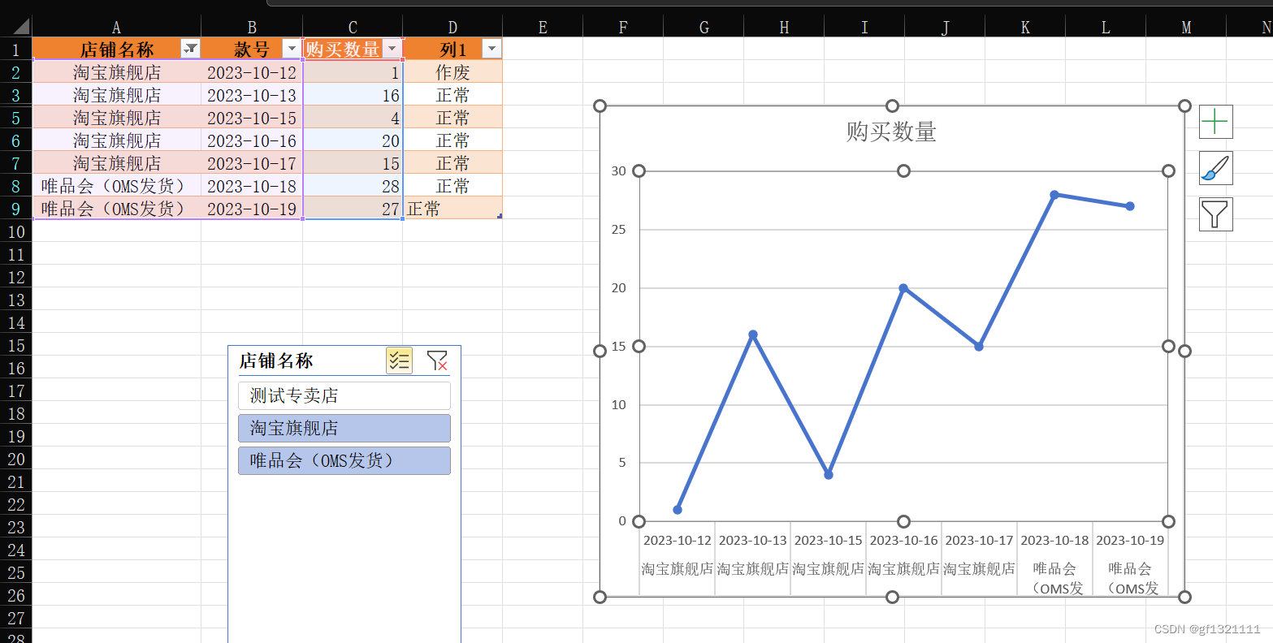Click date cell 2023-10-17
1273x643 pixels.
tap(252, 163)
